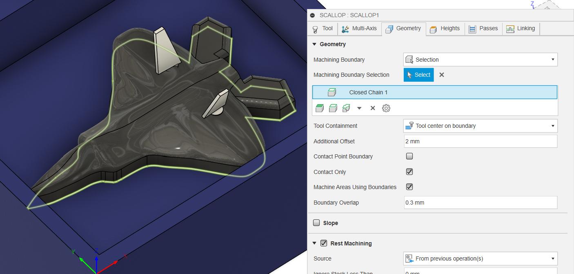Open chain settings gear icon
The height and width of the screenshot is (274, 574).
point(386,108)
